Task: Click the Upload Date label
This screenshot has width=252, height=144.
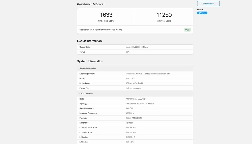Action: coord(84,47)
